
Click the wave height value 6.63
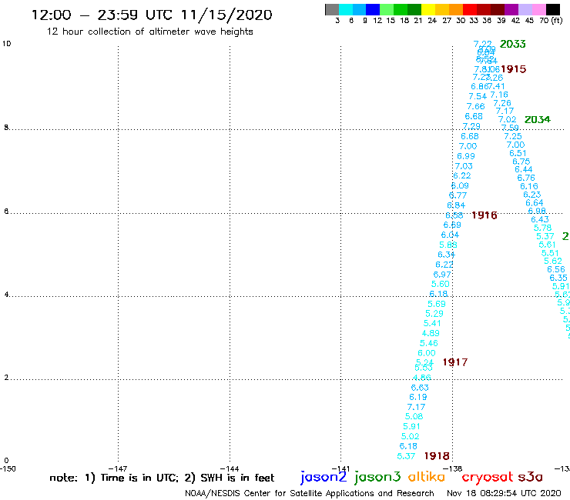pyautogui.click(x=420, y=388)
